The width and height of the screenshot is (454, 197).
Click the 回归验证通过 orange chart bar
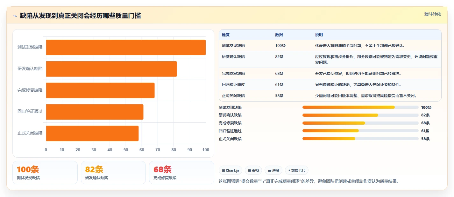click(95, 112)
